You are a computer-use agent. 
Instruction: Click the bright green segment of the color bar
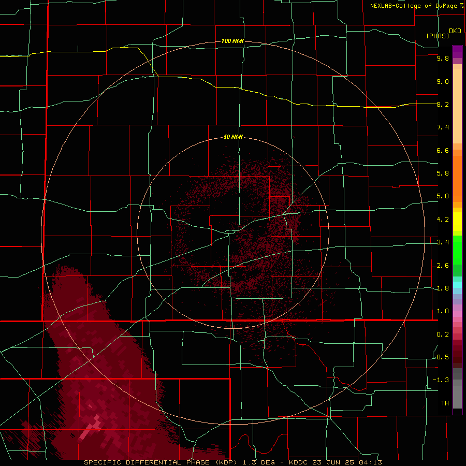pos(457,251)
